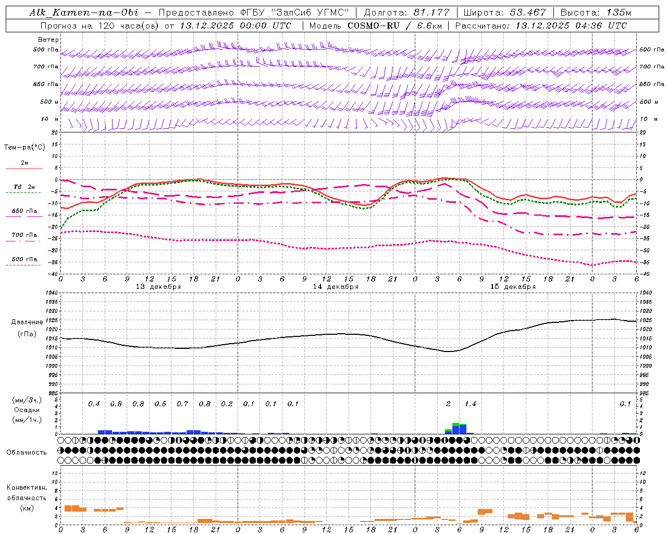Click the 14 декабря date label
The height and width of the screenshot is (534, 667).
tap(336, 287)
